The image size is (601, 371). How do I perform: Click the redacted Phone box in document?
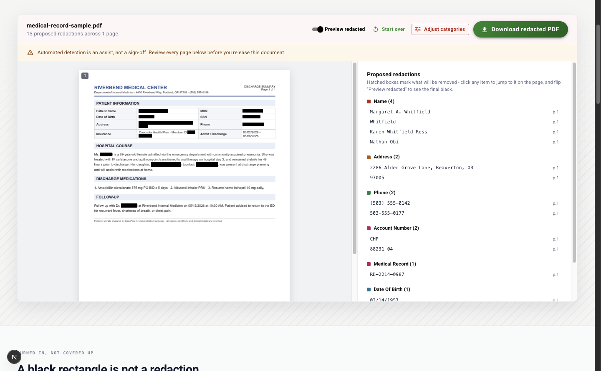coord(253,124)
